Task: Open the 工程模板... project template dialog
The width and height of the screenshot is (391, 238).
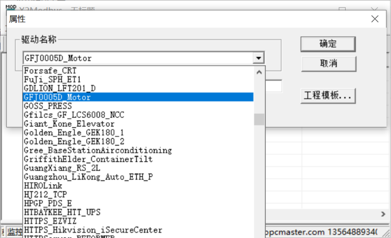Action: [x=328, y=96]
